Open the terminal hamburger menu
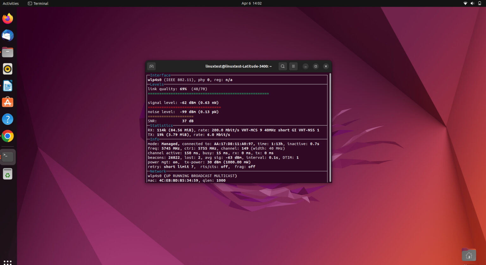Screen dimensions: 486x265 [x=293, y=66]
